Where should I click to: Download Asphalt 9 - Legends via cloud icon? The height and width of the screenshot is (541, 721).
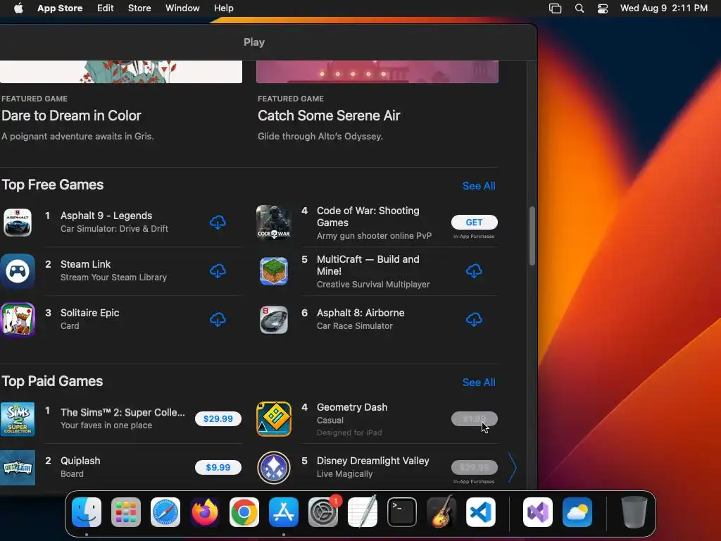coord(218,223)
